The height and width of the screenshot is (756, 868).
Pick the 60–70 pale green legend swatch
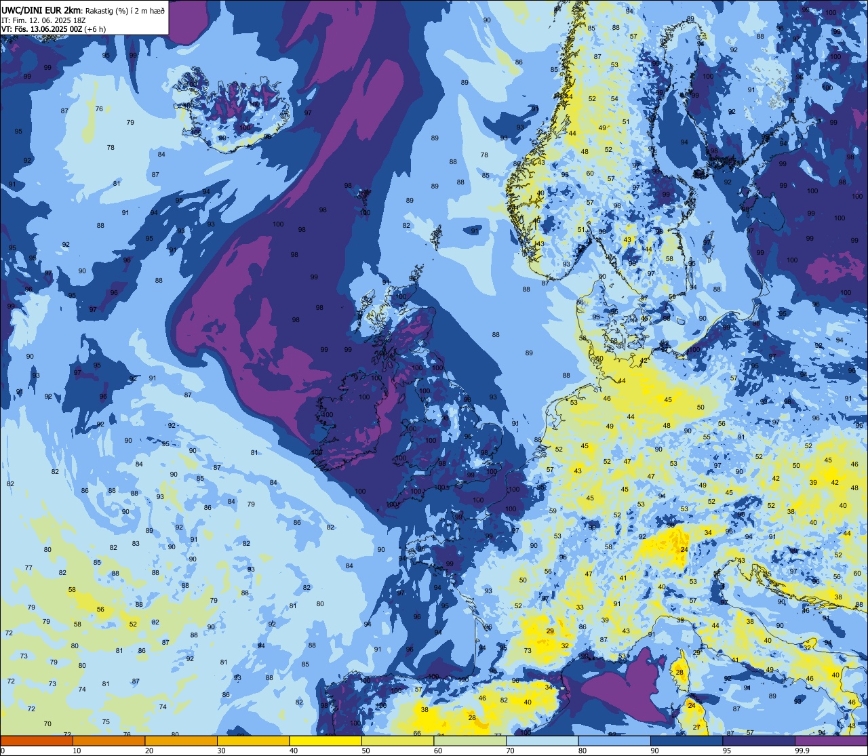pos(470,740)
